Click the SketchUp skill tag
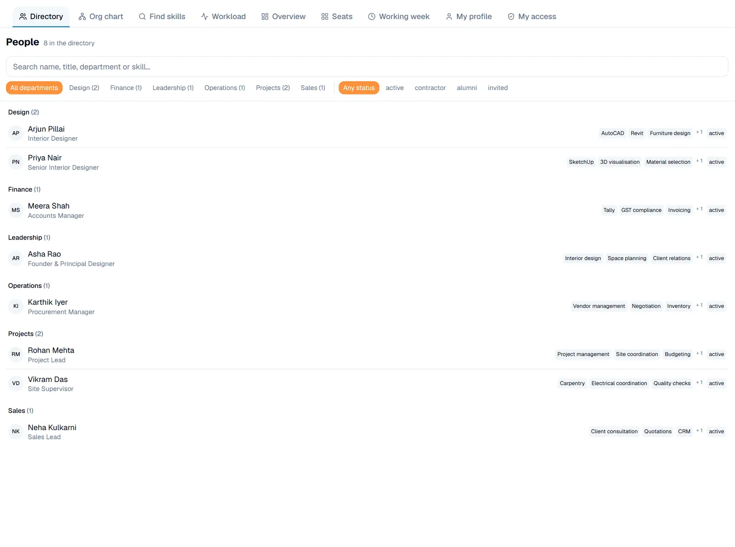Viewport: 735px width, 547px height. 581,162
